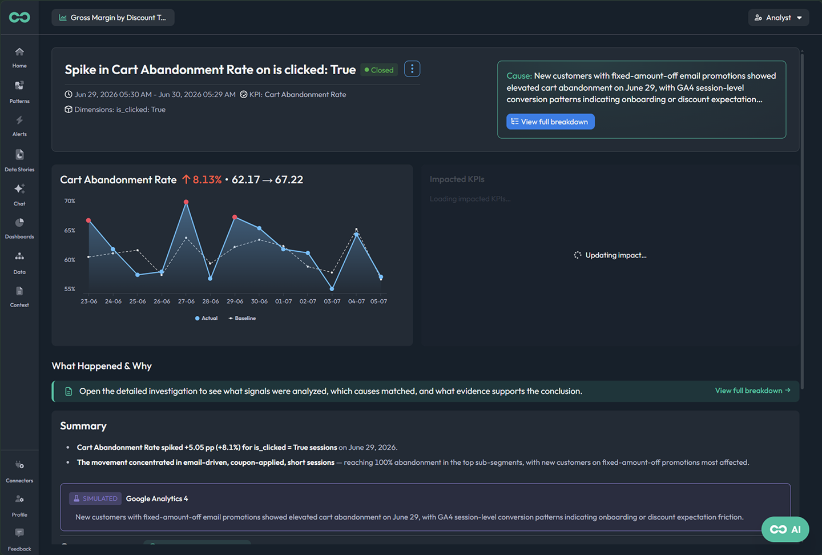This screenshot has height=555, width=822.
Task: Expand the Analyst role dropdown
Action: [779, 18]
